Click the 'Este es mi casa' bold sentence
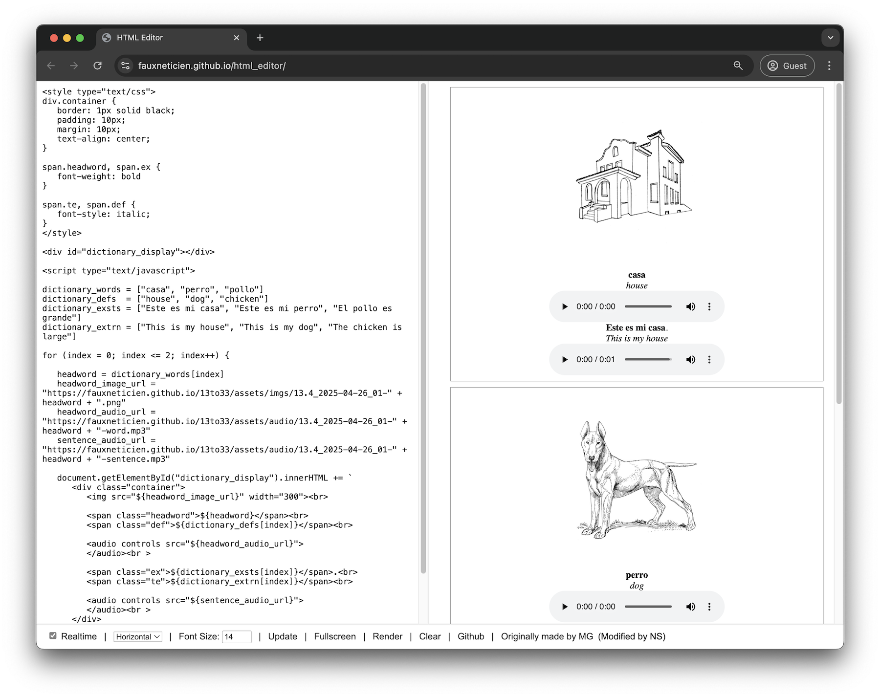Screen dimensions: 880x697 [636, 327]
